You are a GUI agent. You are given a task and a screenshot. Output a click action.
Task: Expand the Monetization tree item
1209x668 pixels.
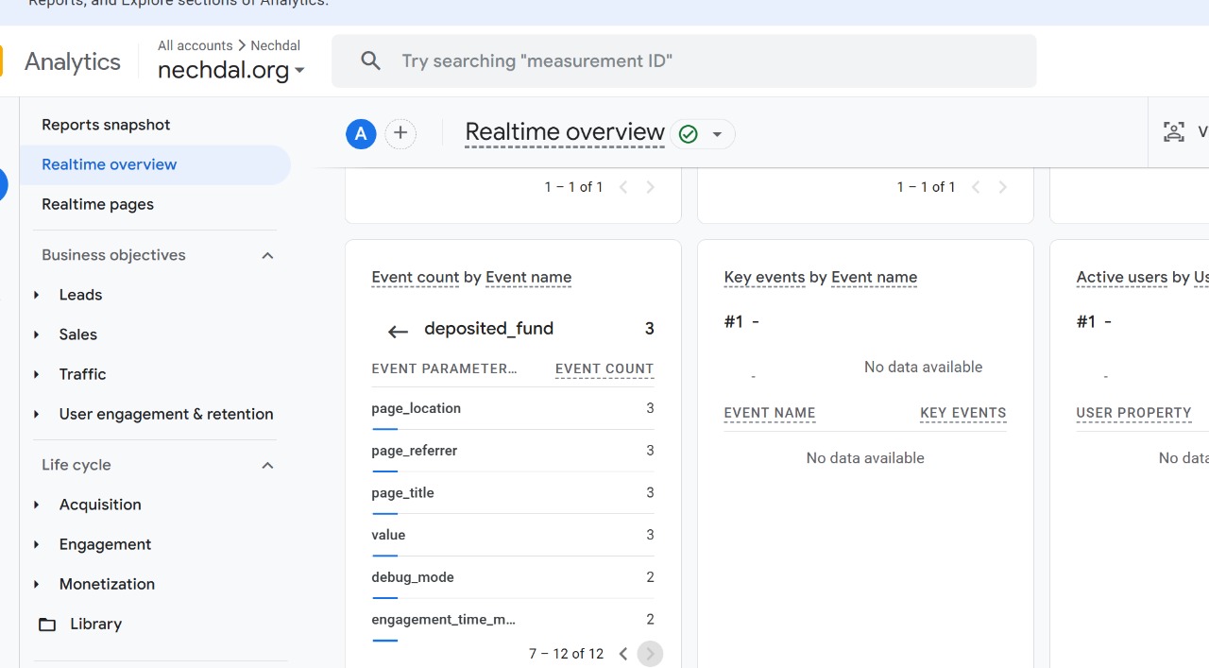37,584
